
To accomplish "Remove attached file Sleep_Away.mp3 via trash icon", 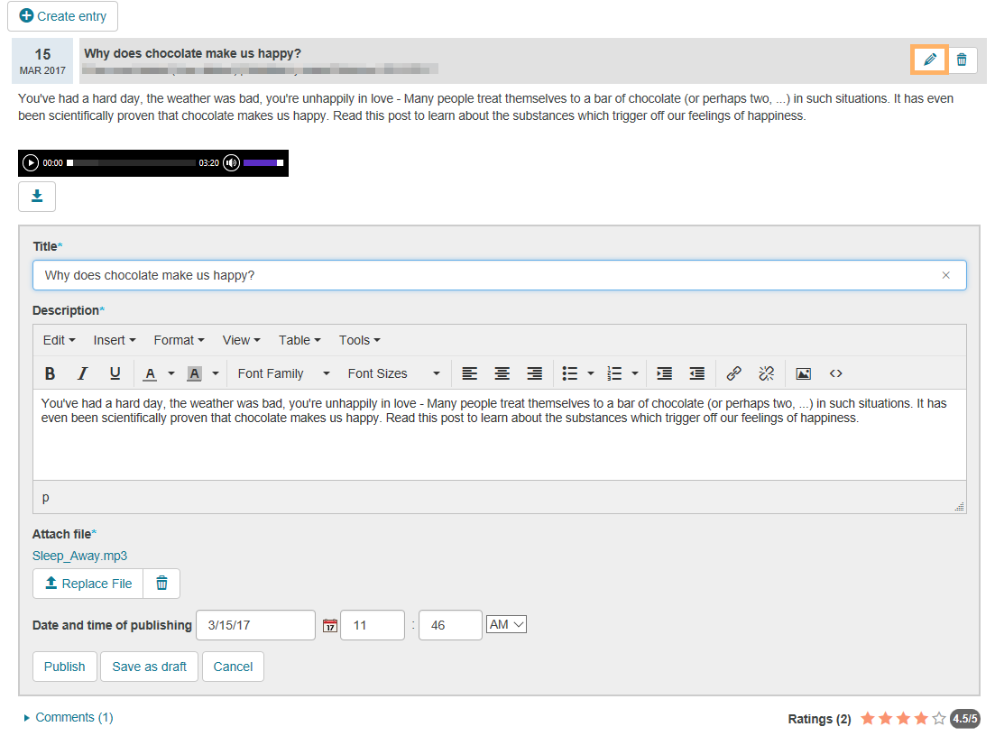I will 161,584.
